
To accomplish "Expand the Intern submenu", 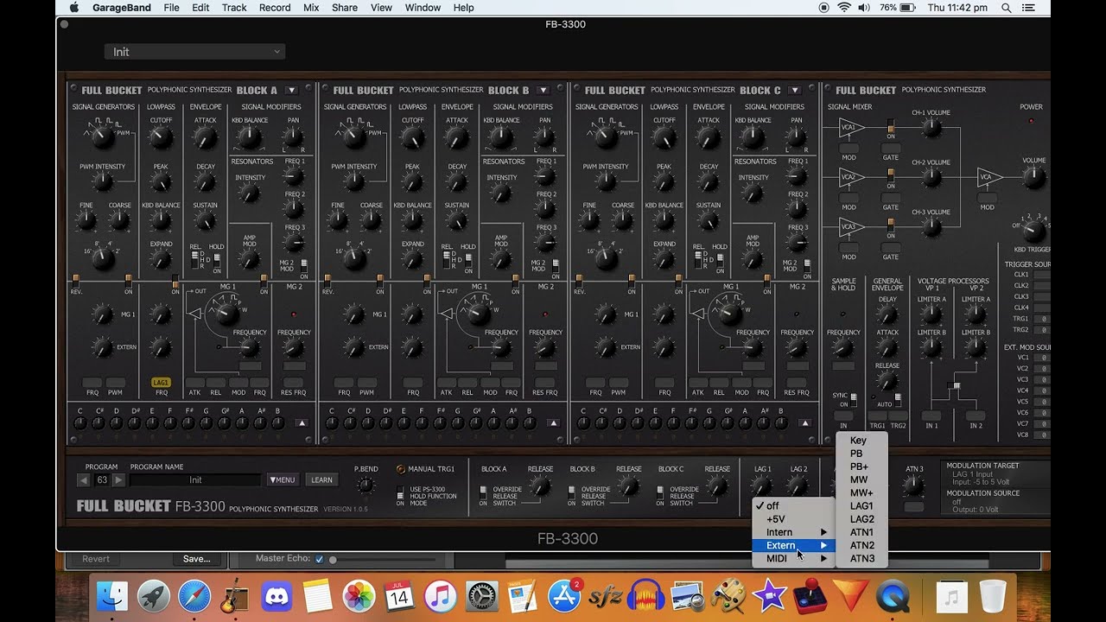I will point(794,532).
